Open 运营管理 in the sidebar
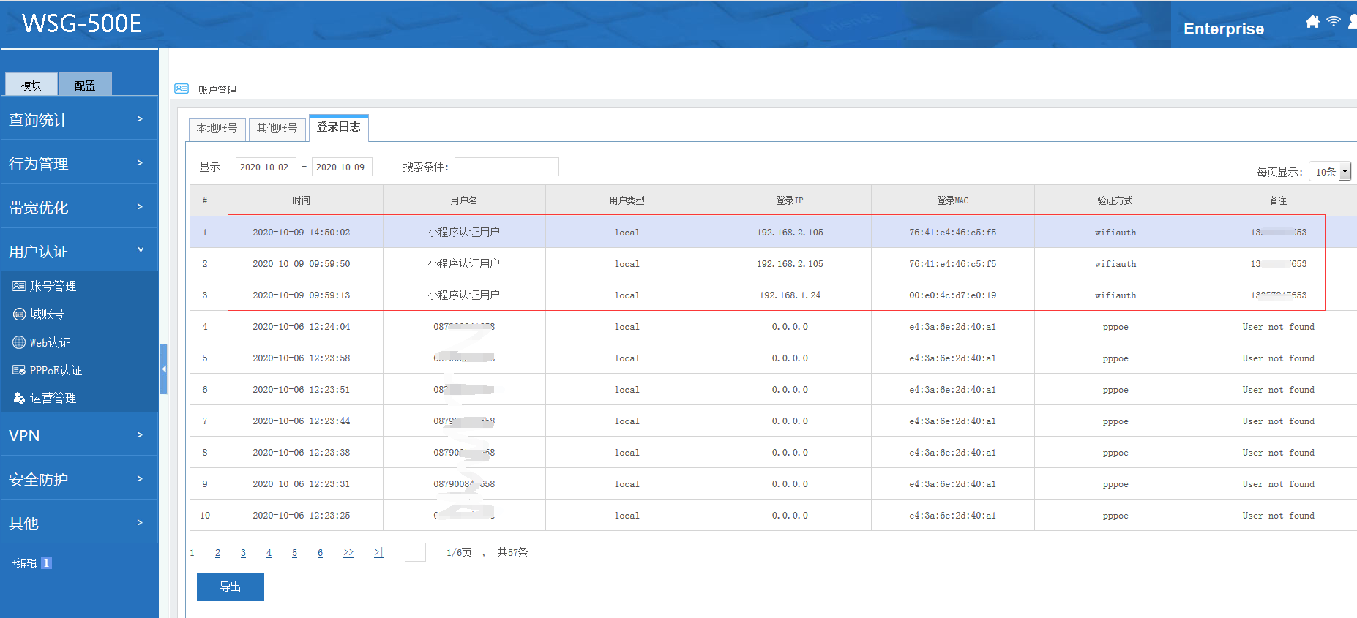 (x=53, y=398)
